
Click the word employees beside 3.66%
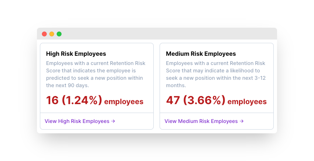[x=247, y=102]
